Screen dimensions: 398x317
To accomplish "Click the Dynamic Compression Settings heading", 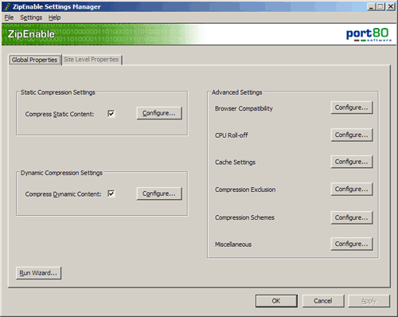I will click(x=61, y=173).
